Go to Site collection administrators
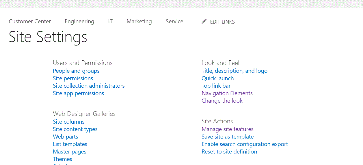Screen dimensions: 363x165 point(89,86)
